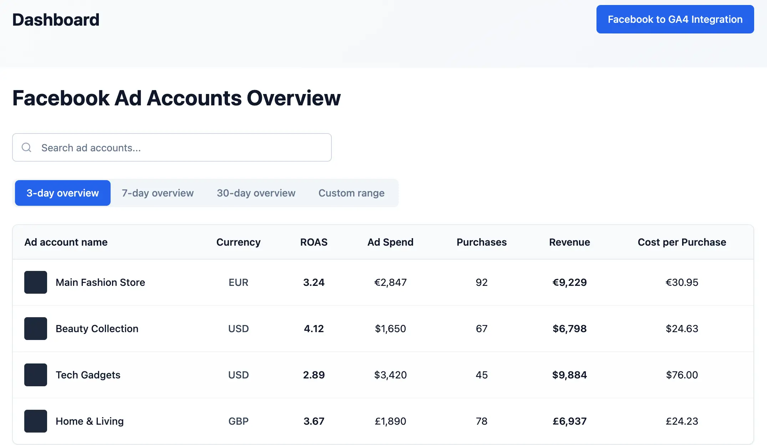Open Main Fashion Store account name
The width and height of the screenshot is (767, 445).
click(100, 282)
